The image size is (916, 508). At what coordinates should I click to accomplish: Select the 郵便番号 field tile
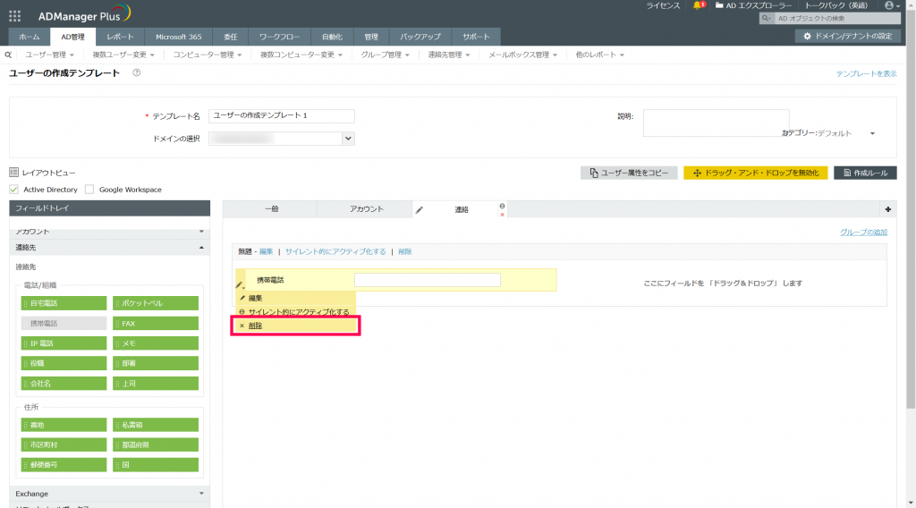coord(64,465)
